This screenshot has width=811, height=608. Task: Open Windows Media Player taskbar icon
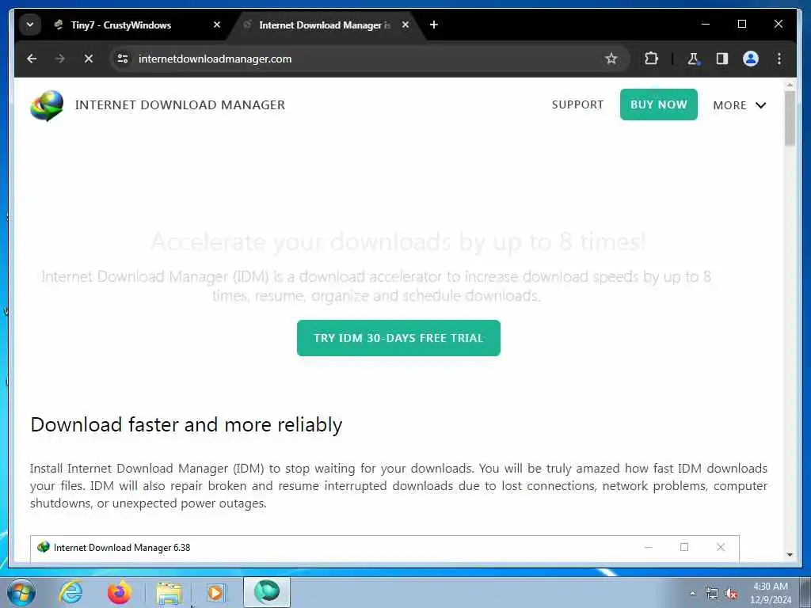tap(216, 592)
